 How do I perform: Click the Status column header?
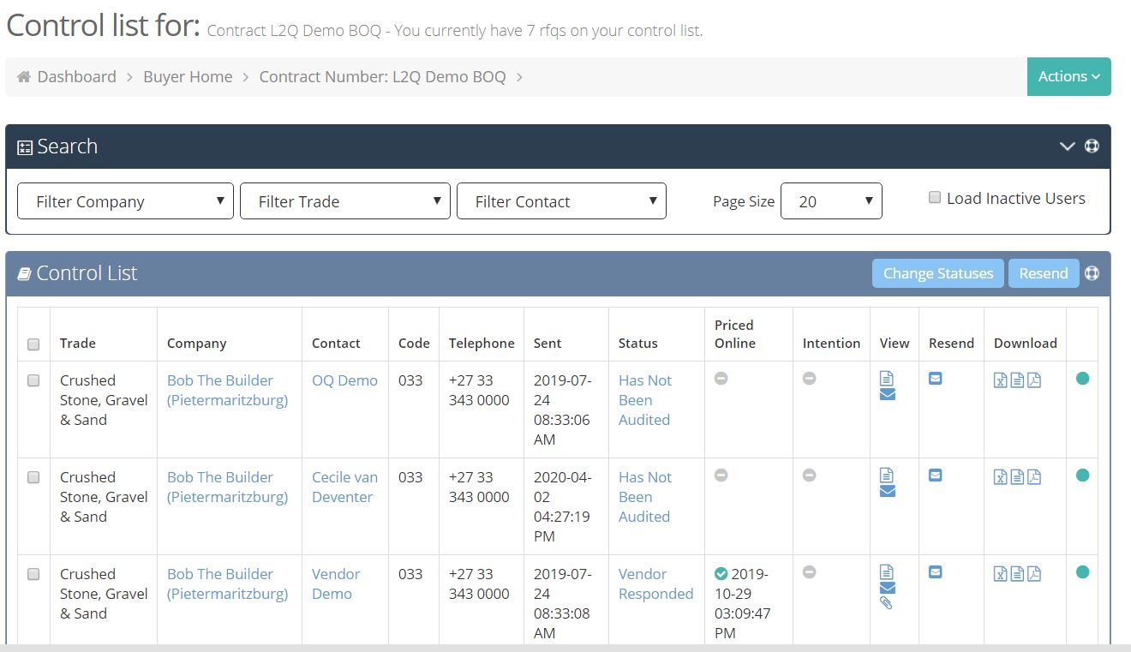click(638, 343)
